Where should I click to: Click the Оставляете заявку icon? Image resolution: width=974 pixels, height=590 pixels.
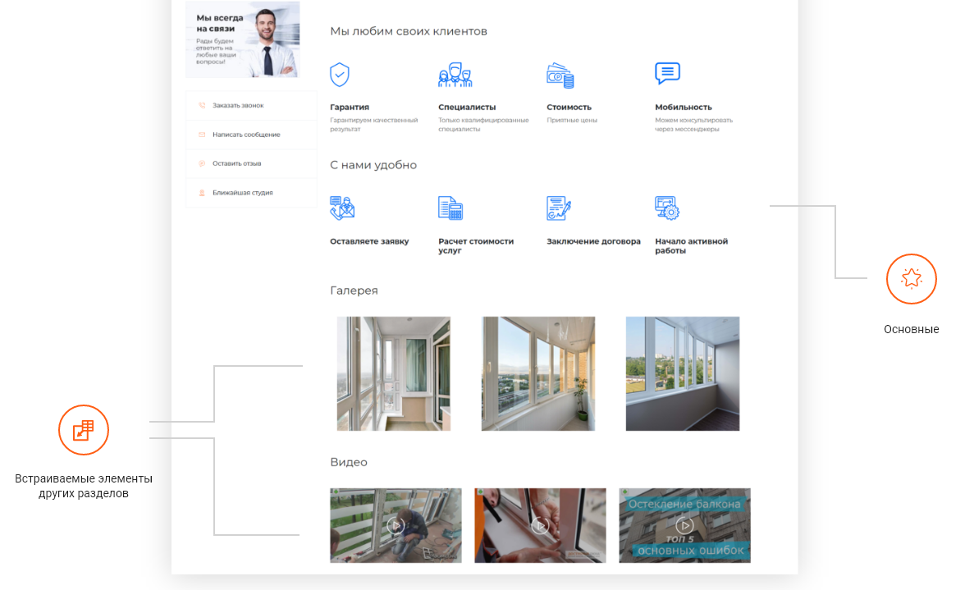[x=341, y=208]
